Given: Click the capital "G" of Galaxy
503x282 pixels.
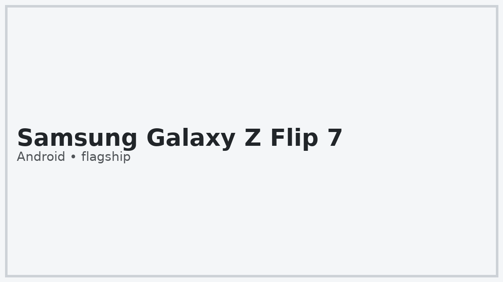Looking at the screenshot, I should click(x=156, y=138).
